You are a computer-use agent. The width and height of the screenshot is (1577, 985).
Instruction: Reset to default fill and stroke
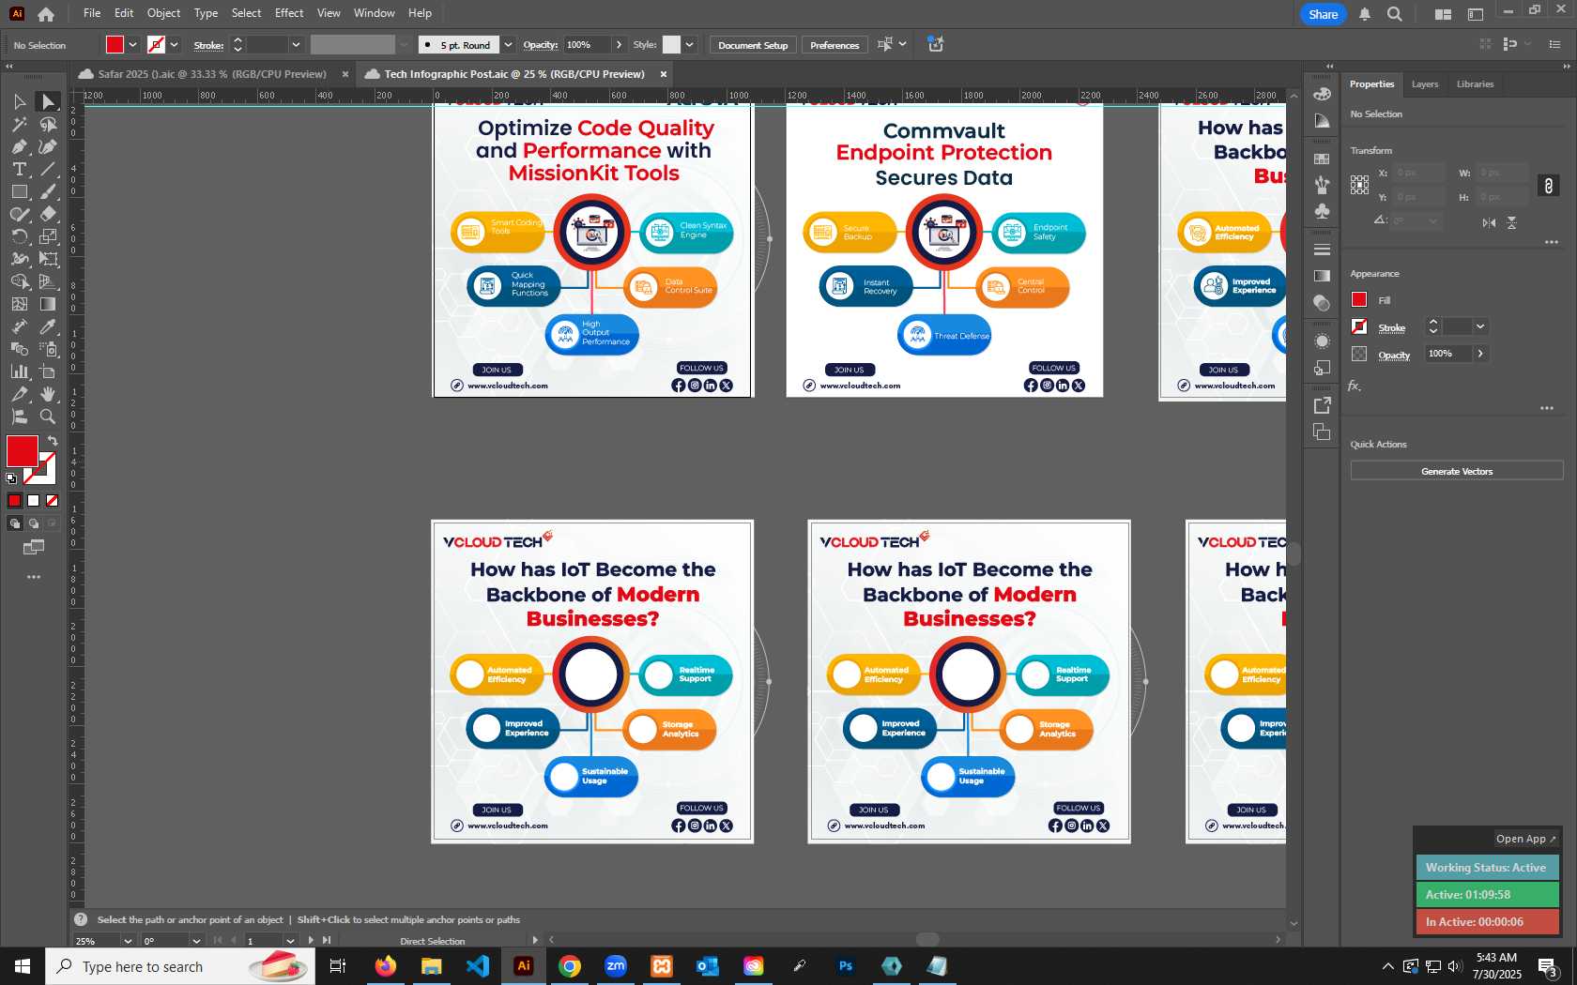11,478
